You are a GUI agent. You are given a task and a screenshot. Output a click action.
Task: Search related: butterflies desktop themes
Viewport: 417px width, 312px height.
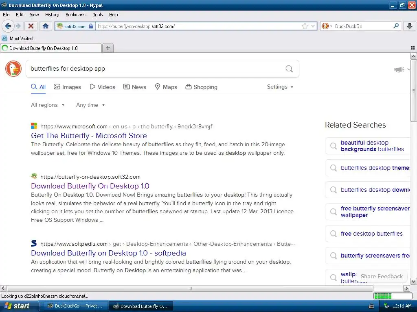[367, 168]
